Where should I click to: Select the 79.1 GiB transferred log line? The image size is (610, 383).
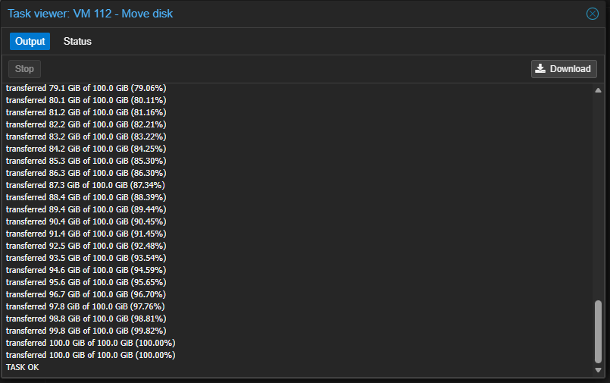(x=86, y=88)
